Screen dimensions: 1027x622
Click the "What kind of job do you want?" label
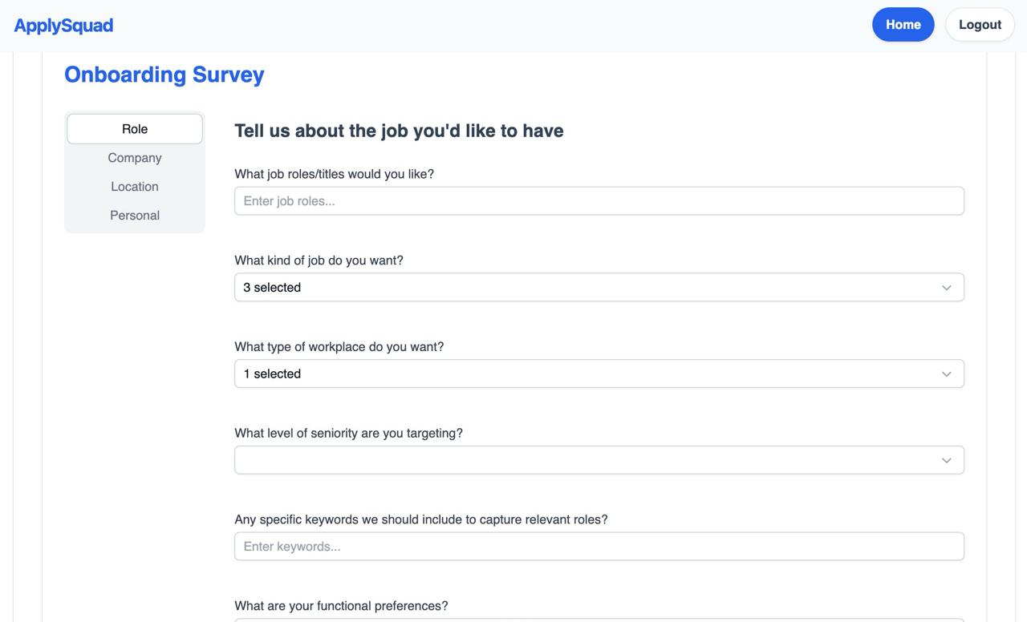point(319,261)
